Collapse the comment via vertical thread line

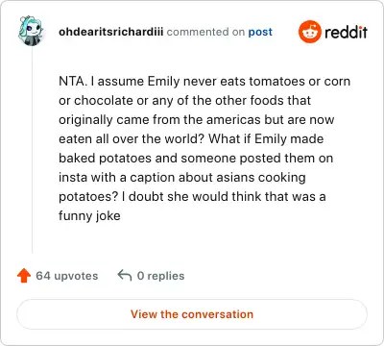click(32, 150)
